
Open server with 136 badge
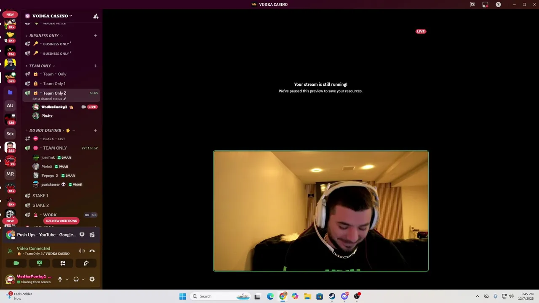(x=10, y=50)
